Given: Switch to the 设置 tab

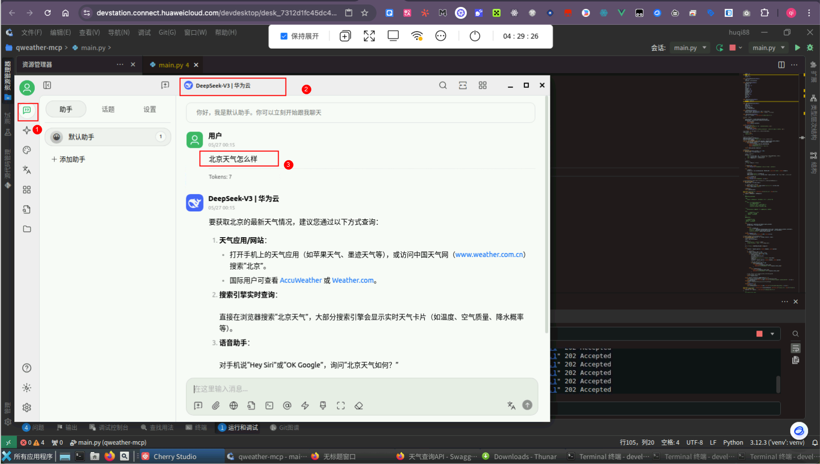Looking at the screenshot, I should tap(150, 109).
